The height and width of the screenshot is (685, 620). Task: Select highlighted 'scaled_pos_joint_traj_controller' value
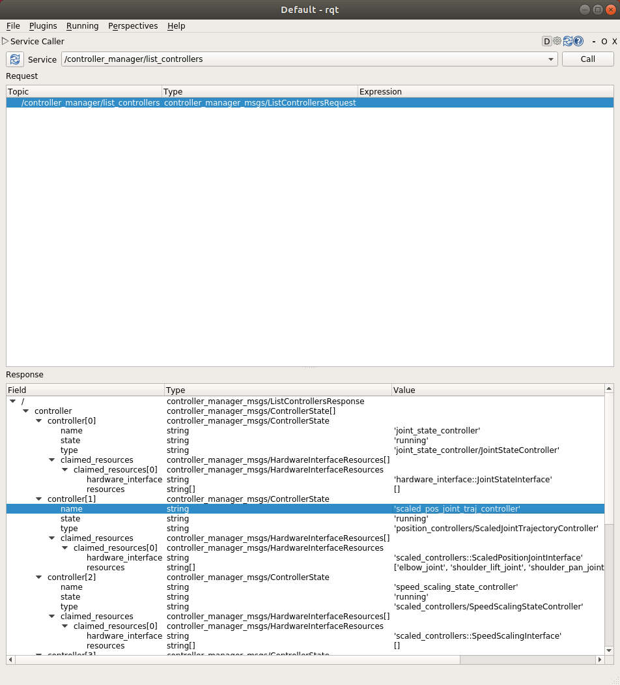(457, 509)
